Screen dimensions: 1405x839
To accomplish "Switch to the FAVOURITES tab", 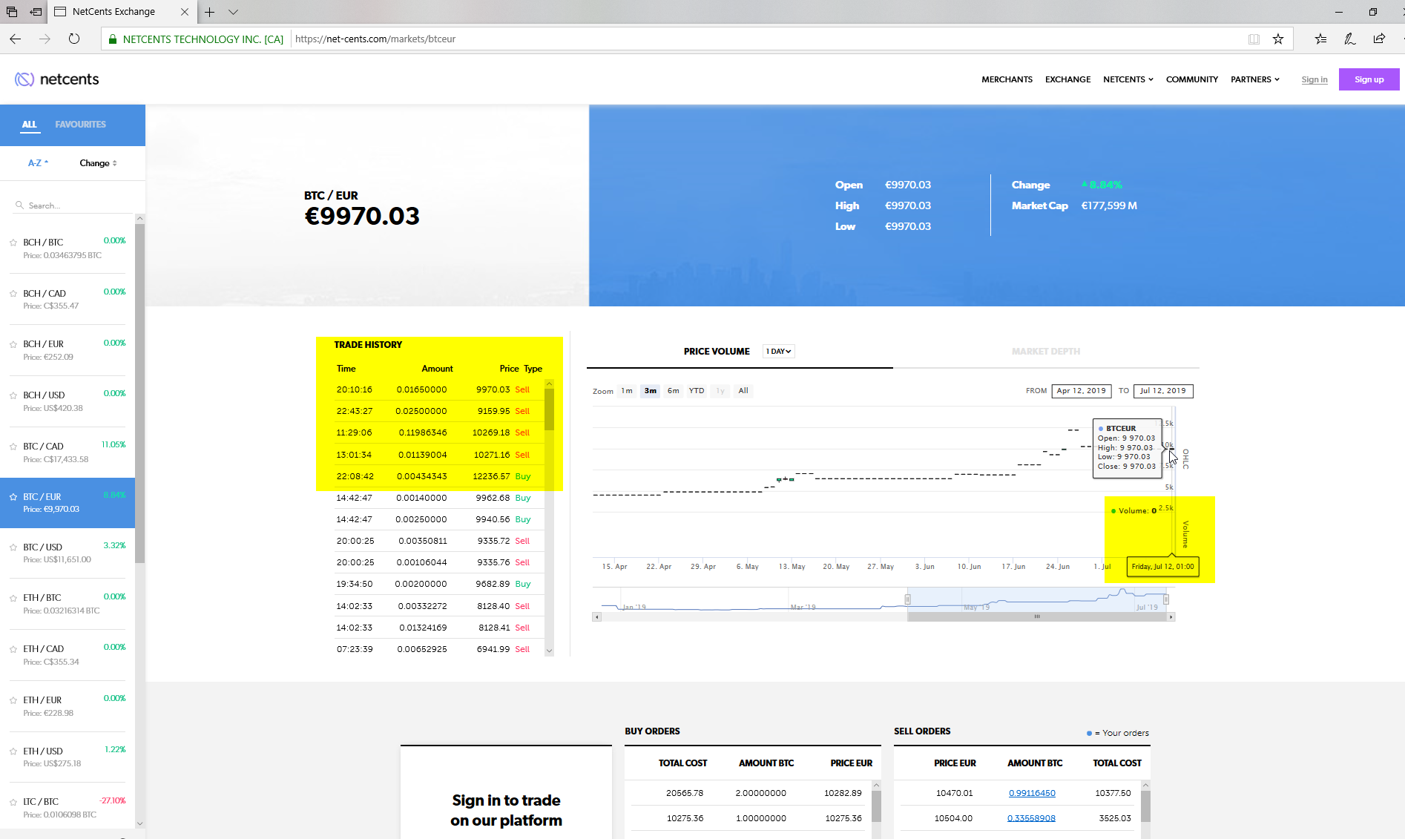I will [80, 124].
